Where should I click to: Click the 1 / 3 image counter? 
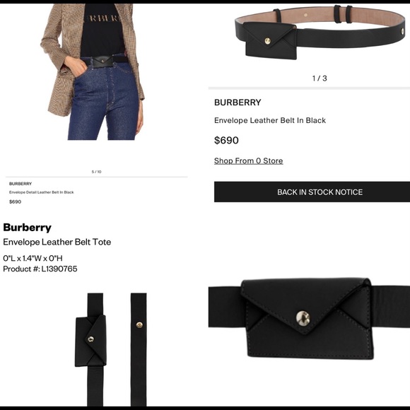(x=320, y=78)
